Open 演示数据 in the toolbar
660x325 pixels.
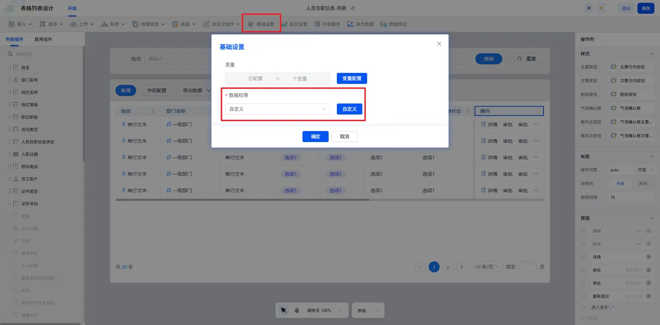pyautogui.click(x=360, y=24)
